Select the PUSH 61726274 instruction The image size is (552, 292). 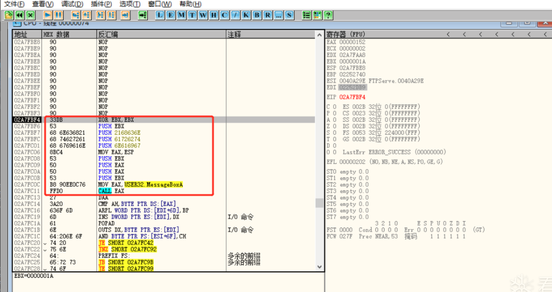coord(119,139)
